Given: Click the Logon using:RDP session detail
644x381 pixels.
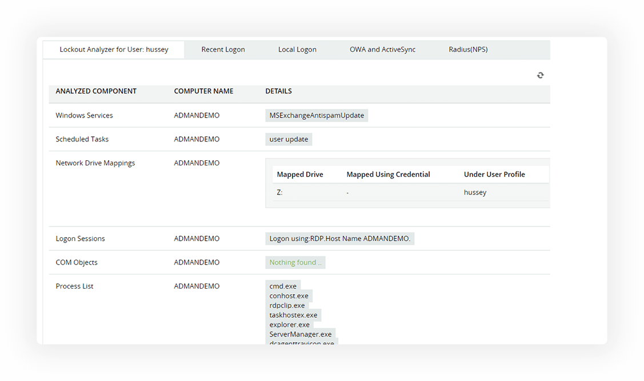Looking at the screenshot, I should [x=339, y=238].
